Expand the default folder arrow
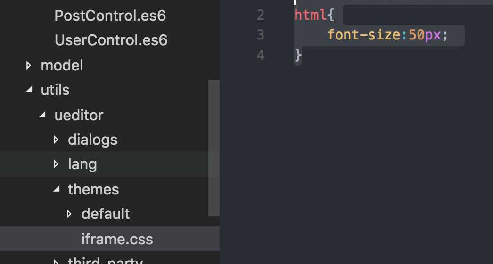The image size is (493, 264). pyautogui.click(x=69, y=214)
